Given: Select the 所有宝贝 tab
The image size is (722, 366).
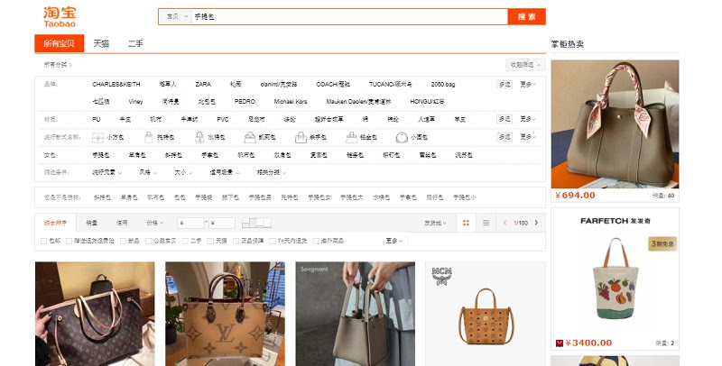Looking at the screenshot, I should click(59, 43).
